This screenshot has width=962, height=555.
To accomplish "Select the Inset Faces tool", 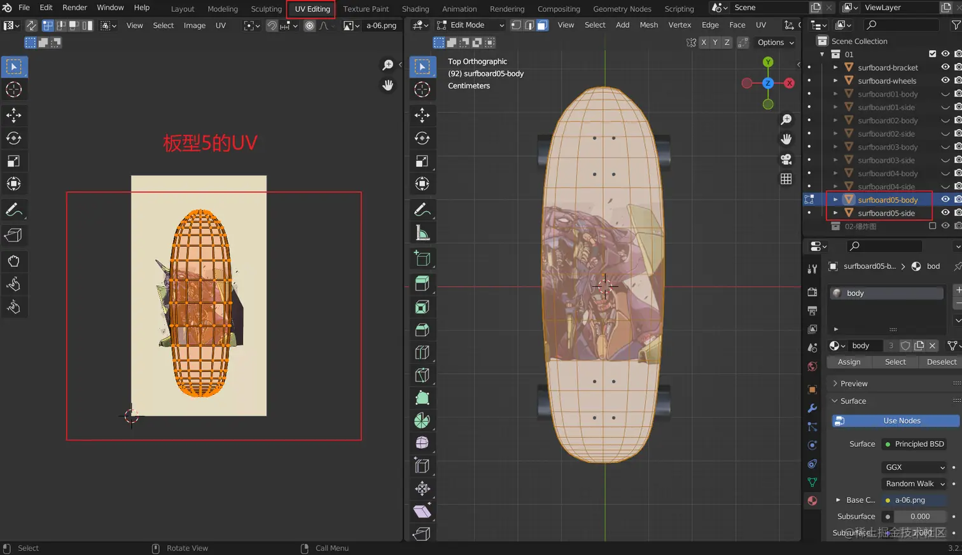I will pyautogui.click(x=422, y=306).
